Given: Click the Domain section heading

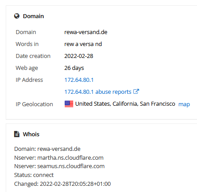Looking at the screenshot, I should [x=33, y=16].
